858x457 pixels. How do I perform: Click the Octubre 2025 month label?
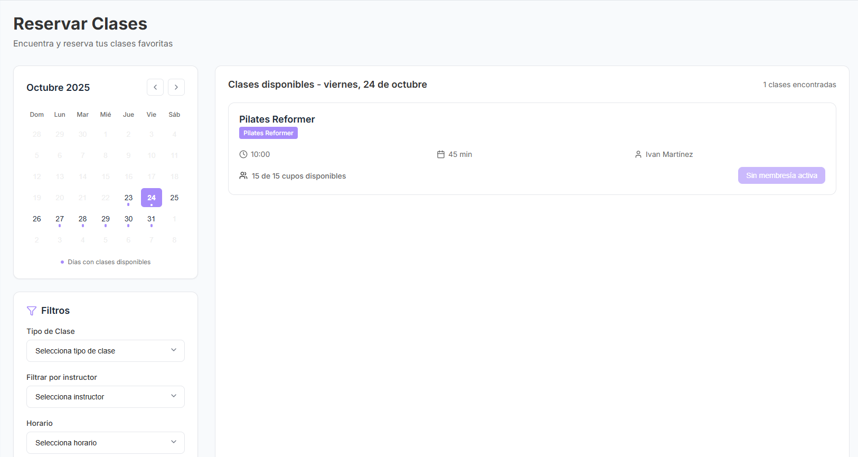(x=58, y=88)
